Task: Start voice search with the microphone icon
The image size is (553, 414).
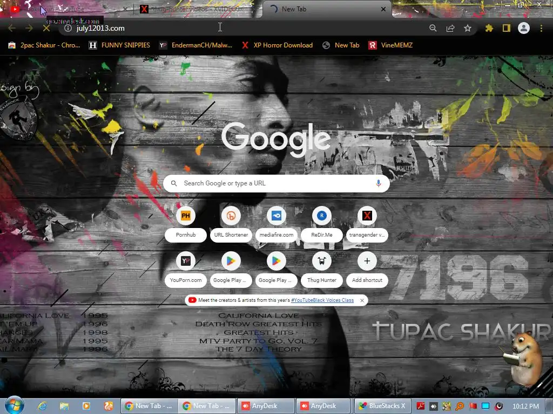Action: click(379, 183)
